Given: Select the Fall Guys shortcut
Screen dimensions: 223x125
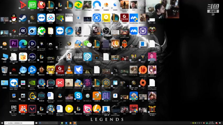Looking at the screenshot, I should pos(23,83).
